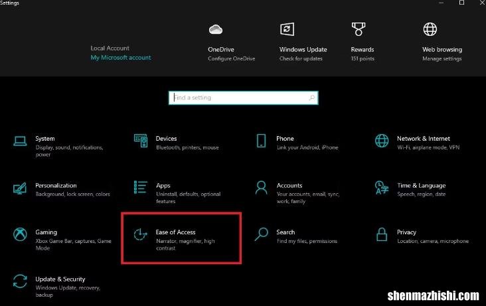Click the Web browsing globe icon
This screenshot has height=306, width=486.
[430, 29]
